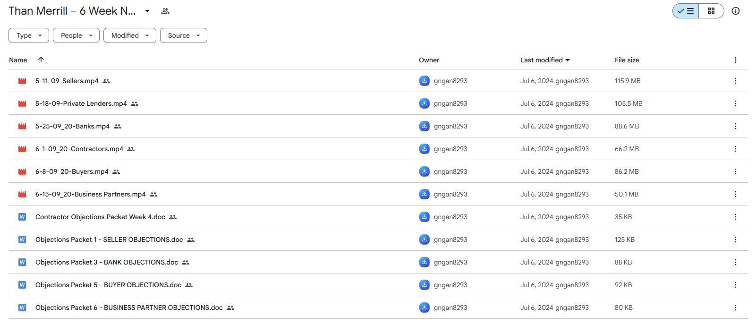Switch to grid layout view
The width and height of the screenshot is (756, 325).
[711, 11]
